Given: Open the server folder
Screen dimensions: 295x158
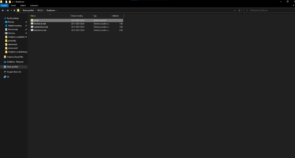Looking at the screenshot, I should click(36, 20).
